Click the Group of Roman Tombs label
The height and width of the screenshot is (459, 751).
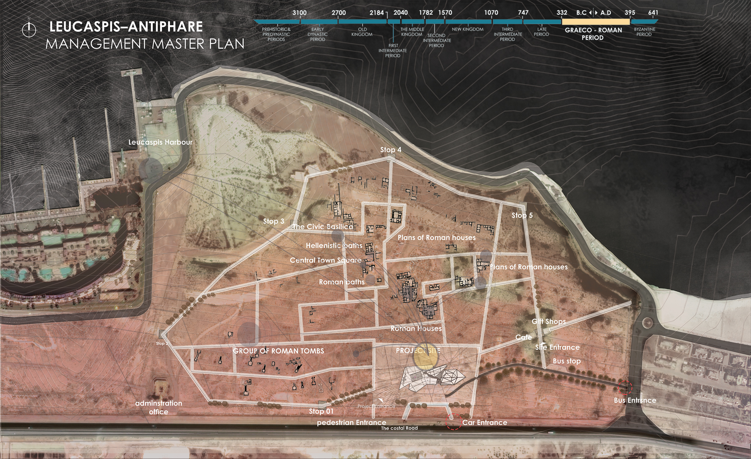pyautogui.click(x=278, y=351)
